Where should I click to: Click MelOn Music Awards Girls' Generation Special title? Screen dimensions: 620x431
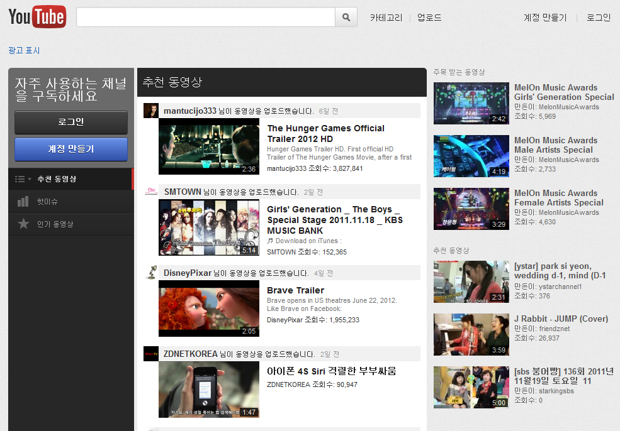(564, 92)
